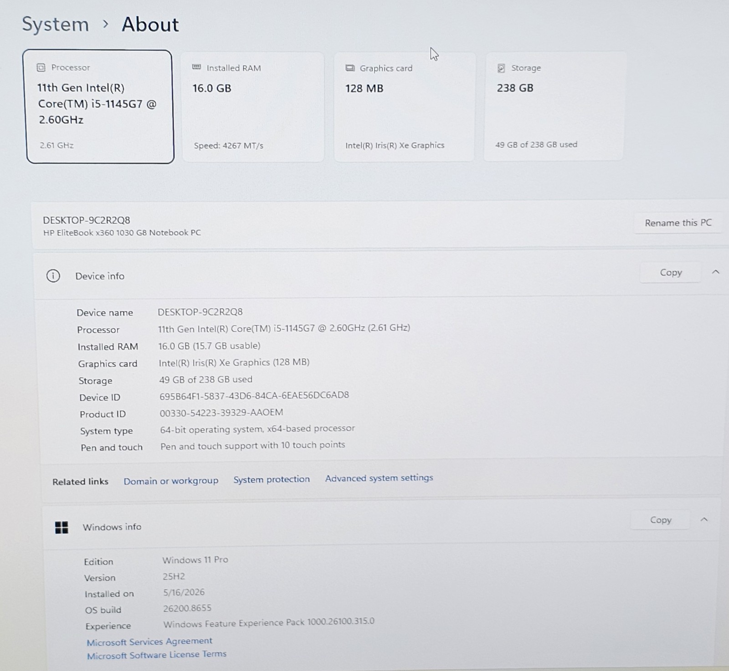Click the Windows 11 Pro edition value
The image size is (729, 671).
[195, 560]
